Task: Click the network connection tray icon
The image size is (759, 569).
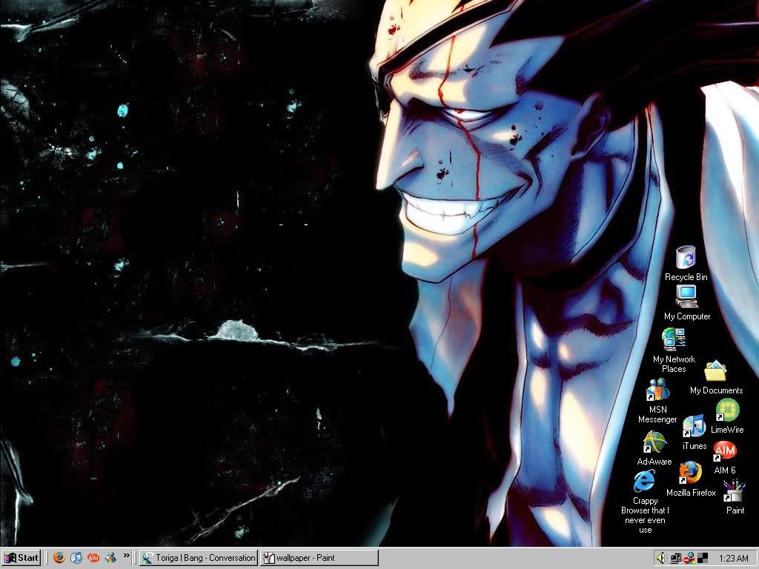Action: [x=676, y=559]
